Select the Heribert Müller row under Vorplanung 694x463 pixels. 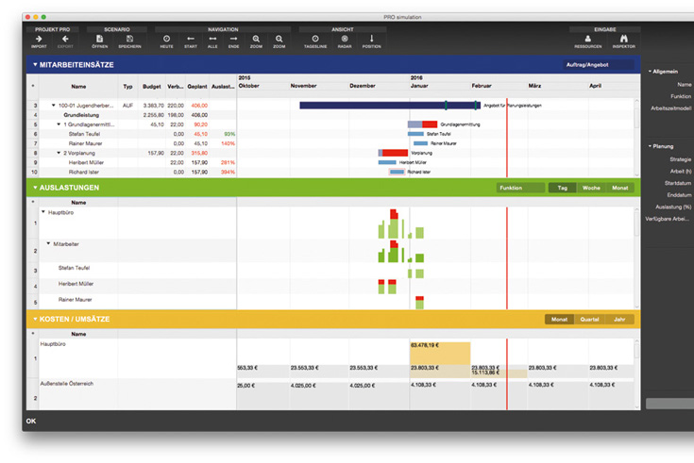tap(89, 162)
